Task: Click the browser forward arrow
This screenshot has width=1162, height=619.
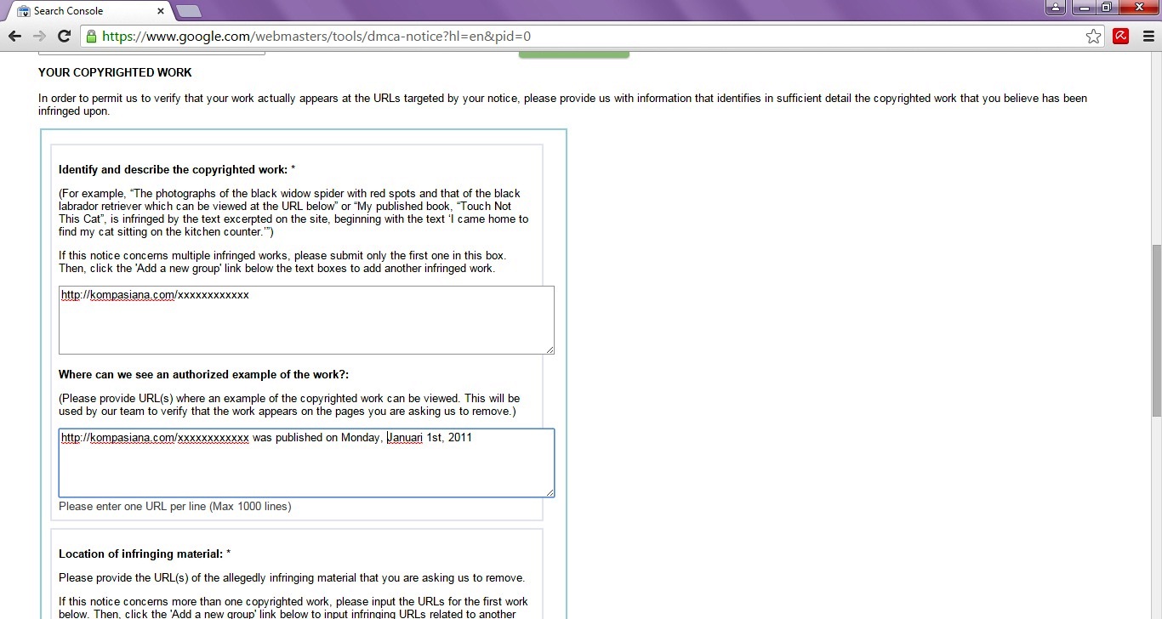Action: click(39, 36)
